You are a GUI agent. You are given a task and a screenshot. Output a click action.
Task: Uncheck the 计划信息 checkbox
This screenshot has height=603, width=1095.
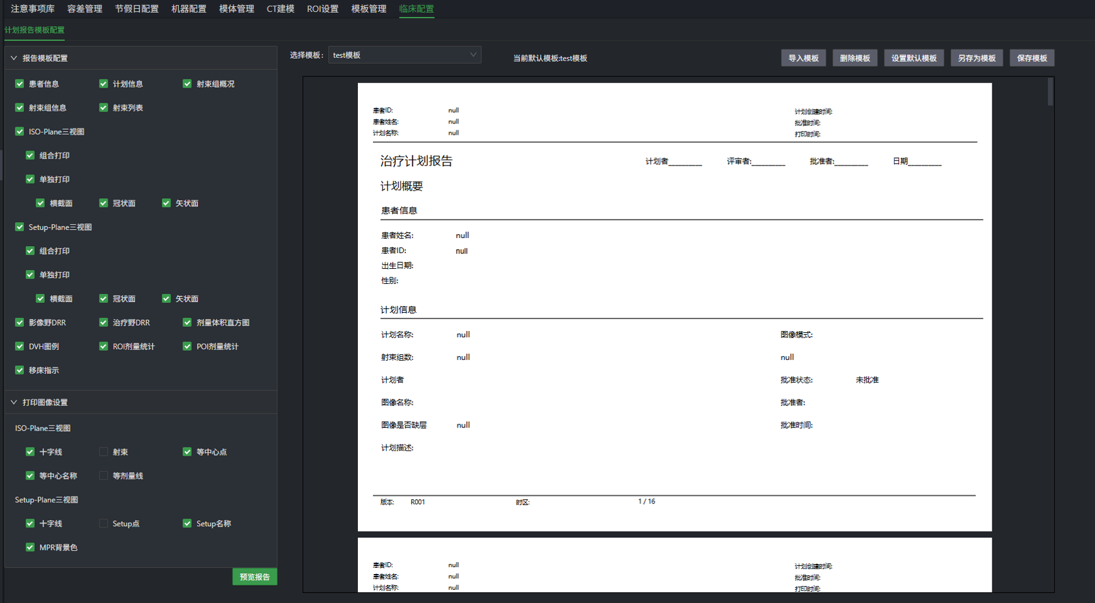coord(103,84)
